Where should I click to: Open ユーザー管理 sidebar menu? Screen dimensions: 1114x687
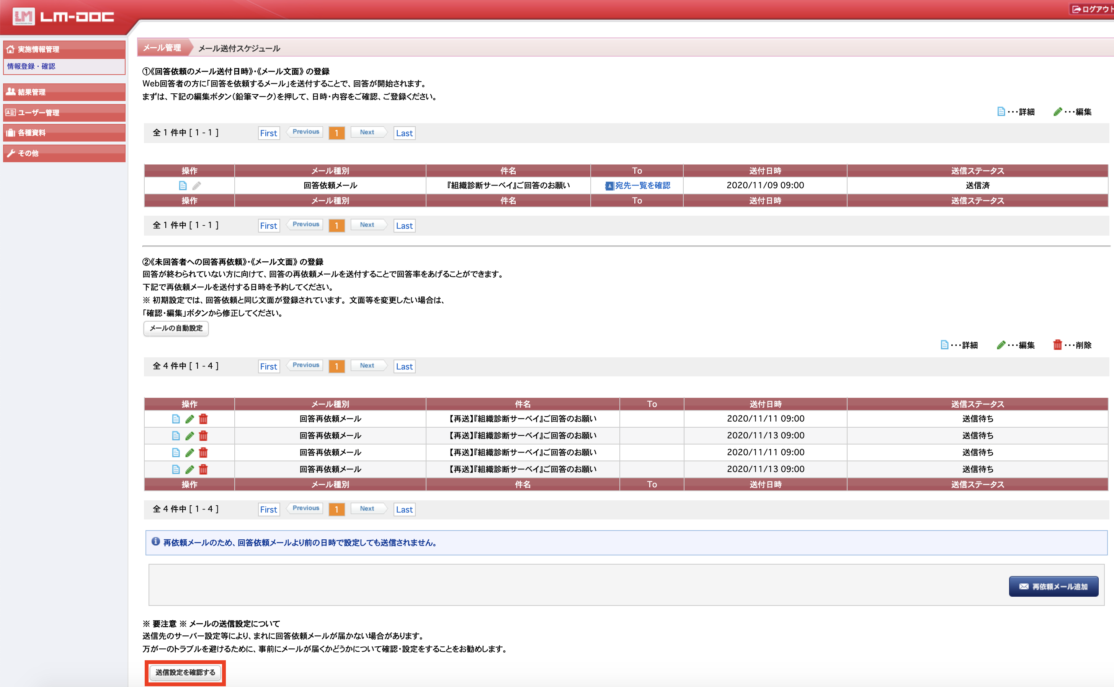[64, 112]
